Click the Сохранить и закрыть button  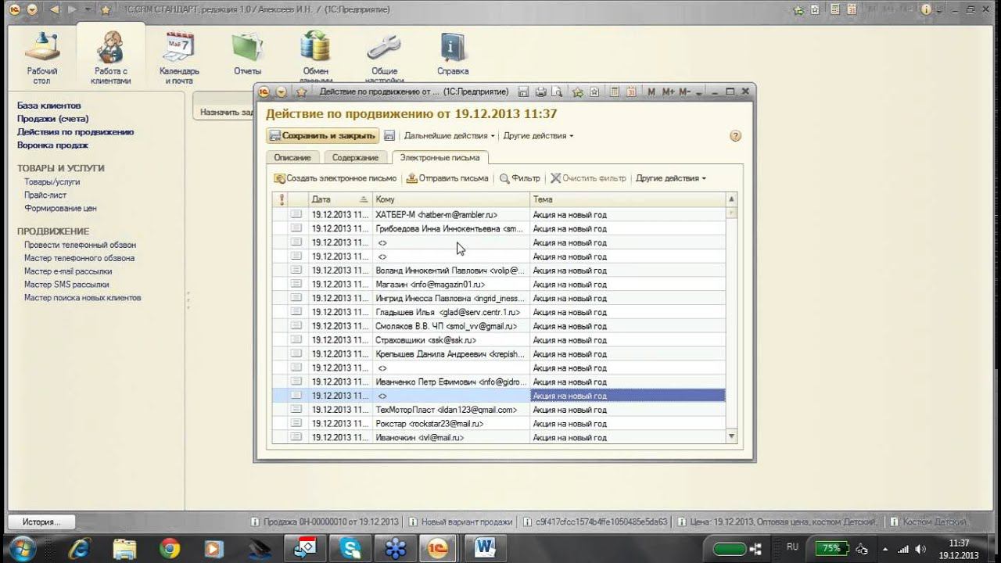coord(323,135)
